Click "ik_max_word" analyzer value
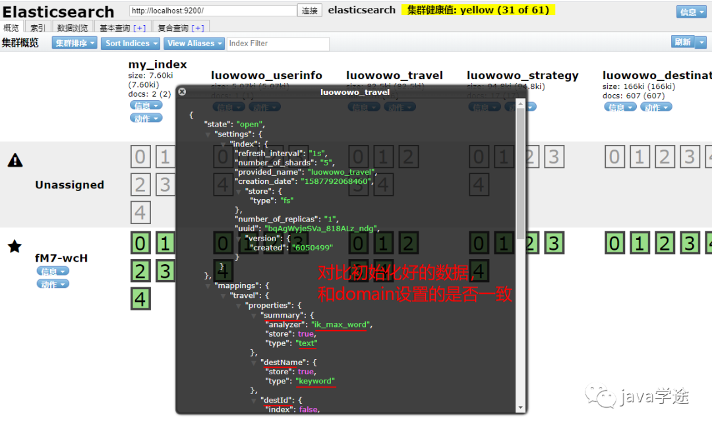This screenshot has height=429, width=712. coord(341,325)
